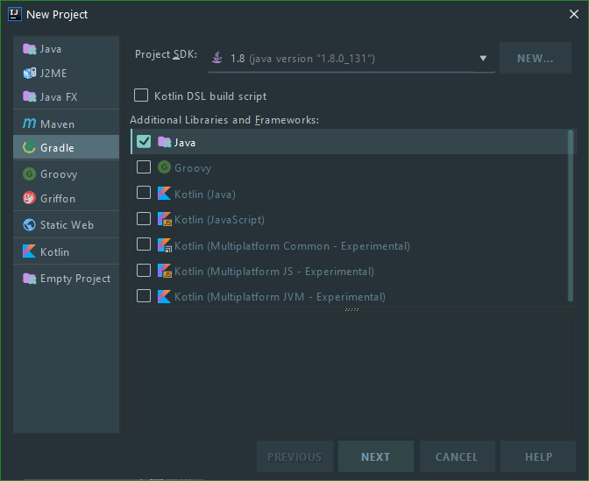Click the Kotlin logo icon in sidebar
Viewport: 589px width, 481px height.
[29, 251]
